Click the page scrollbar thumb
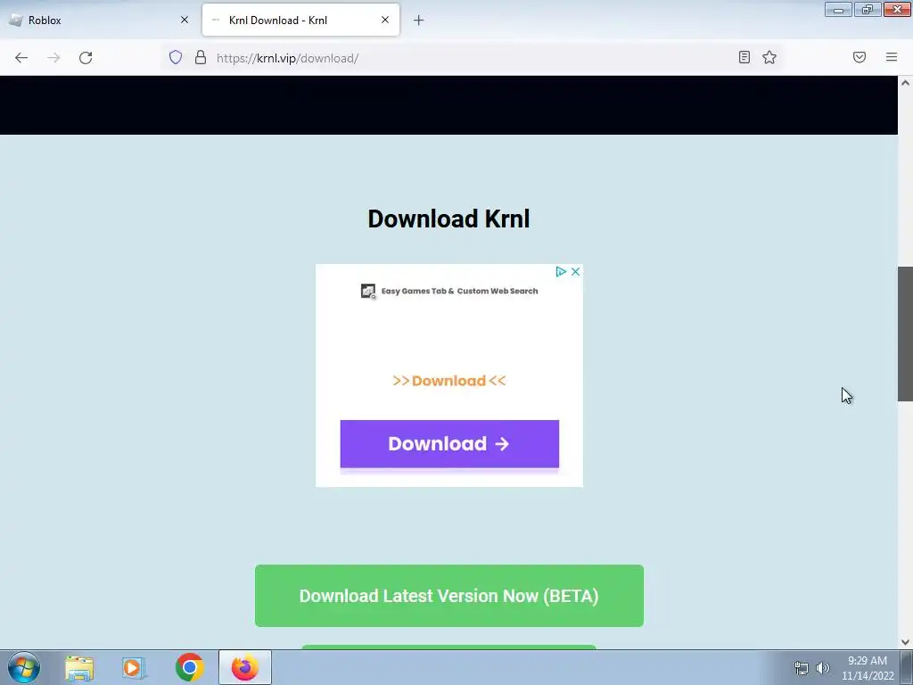This screenshot has width=913, height=685. (905, 334)
